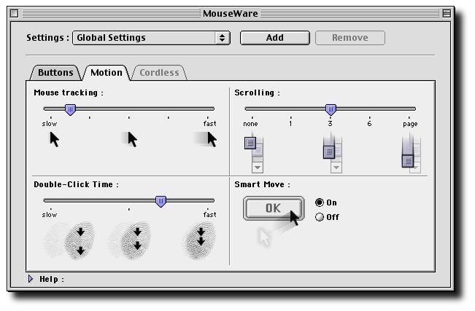Click the '1' scrolling label
475x311 pixels.
290,123
